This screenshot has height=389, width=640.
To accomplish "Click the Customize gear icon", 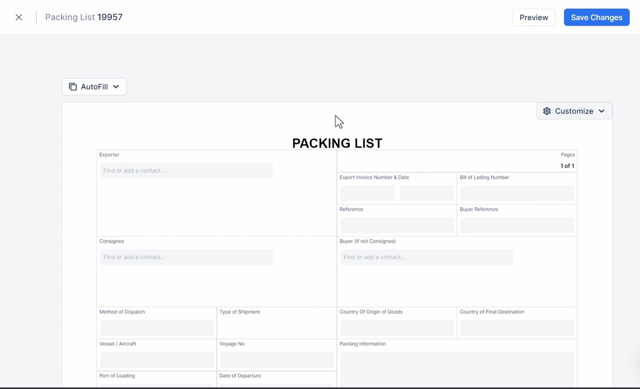I will (547, 111).
